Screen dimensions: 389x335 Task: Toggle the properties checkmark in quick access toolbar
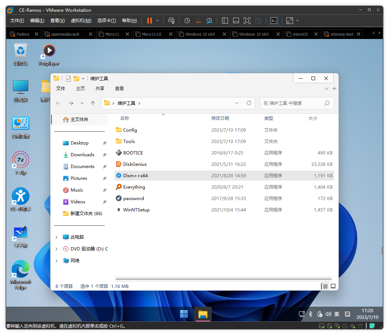click(x=68, y=79)
